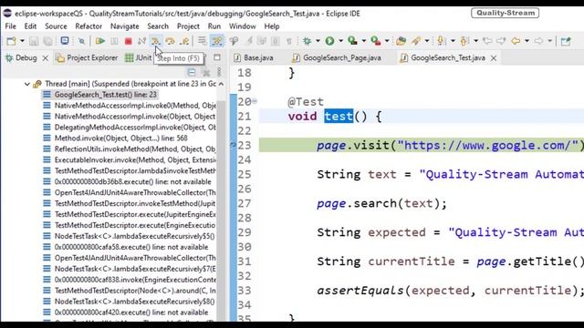Click the Disconnect debug icon
This screenshot has width=584, height=328.
tap(141, 41)
